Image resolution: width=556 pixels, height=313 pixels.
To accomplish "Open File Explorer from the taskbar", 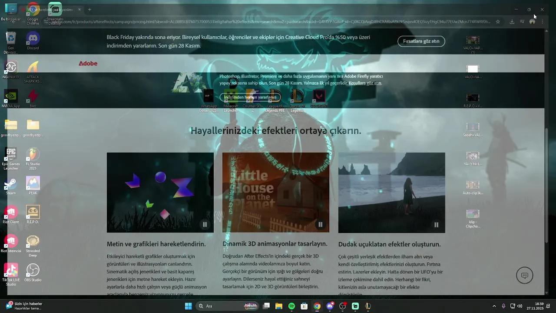I will pyautogui.click(x=279, y=306).
